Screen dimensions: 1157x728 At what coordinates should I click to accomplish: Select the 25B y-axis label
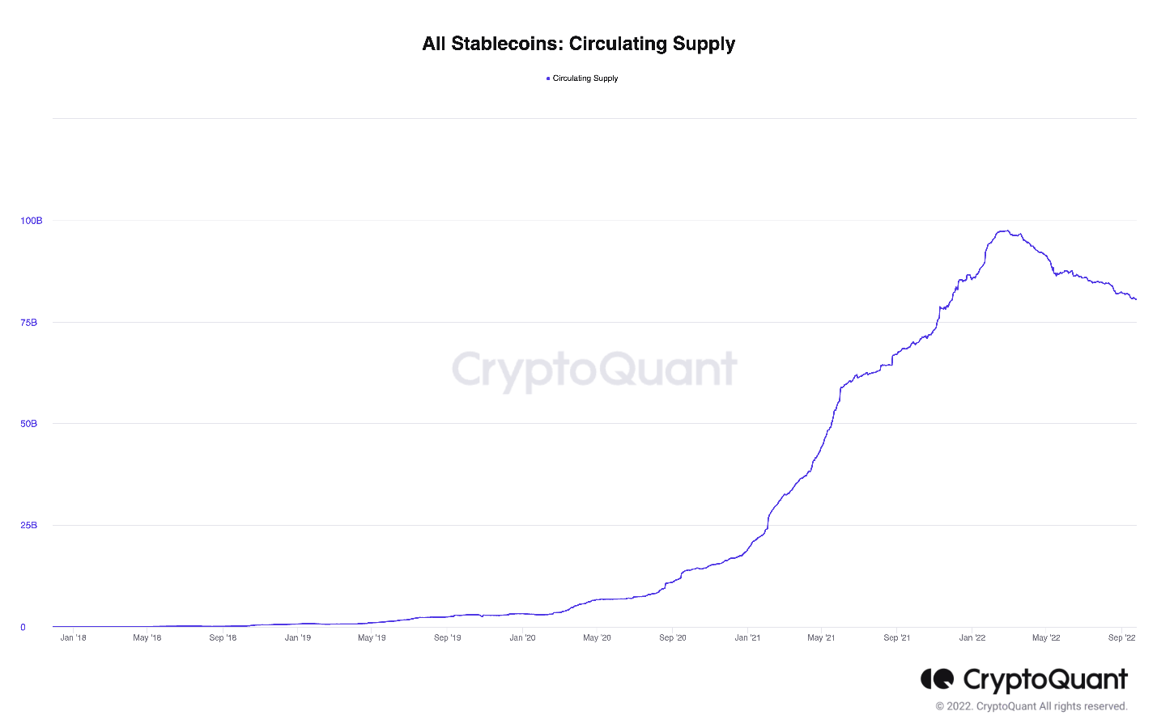[x=29, y=526]
